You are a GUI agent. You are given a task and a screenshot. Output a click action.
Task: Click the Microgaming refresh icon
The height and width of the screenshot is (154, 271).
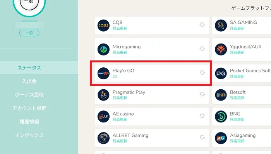(x=202, y=49)
